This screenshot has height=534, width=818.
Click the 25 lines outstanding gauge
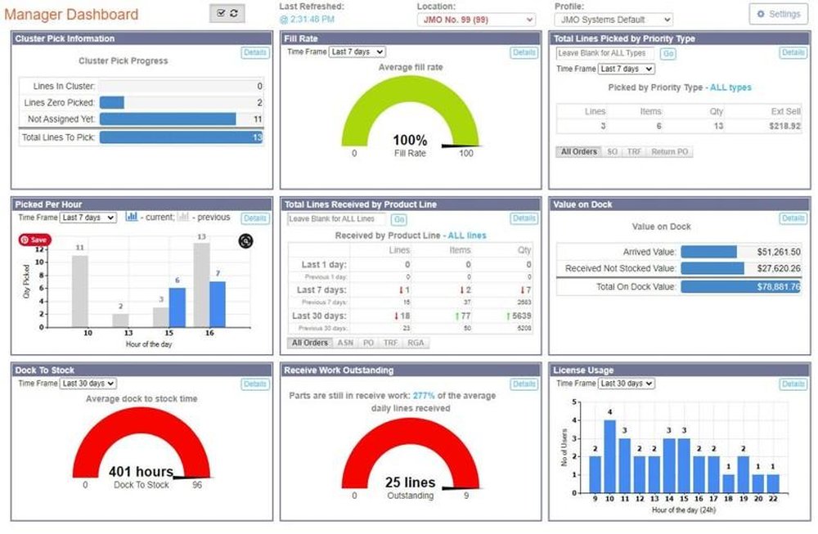(x=410, y=454)
